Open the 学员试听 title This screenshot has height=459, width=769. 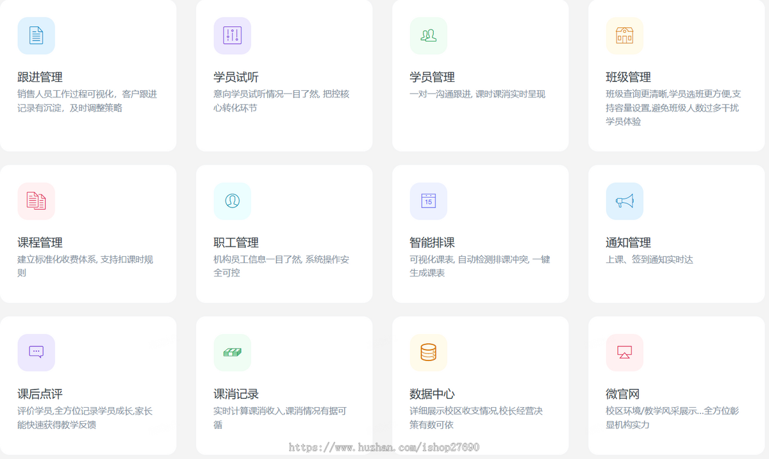236,77
